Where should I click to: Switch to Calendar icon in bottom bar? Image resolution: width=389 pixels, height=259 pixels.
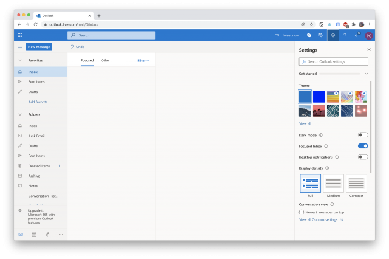point(34,234)
